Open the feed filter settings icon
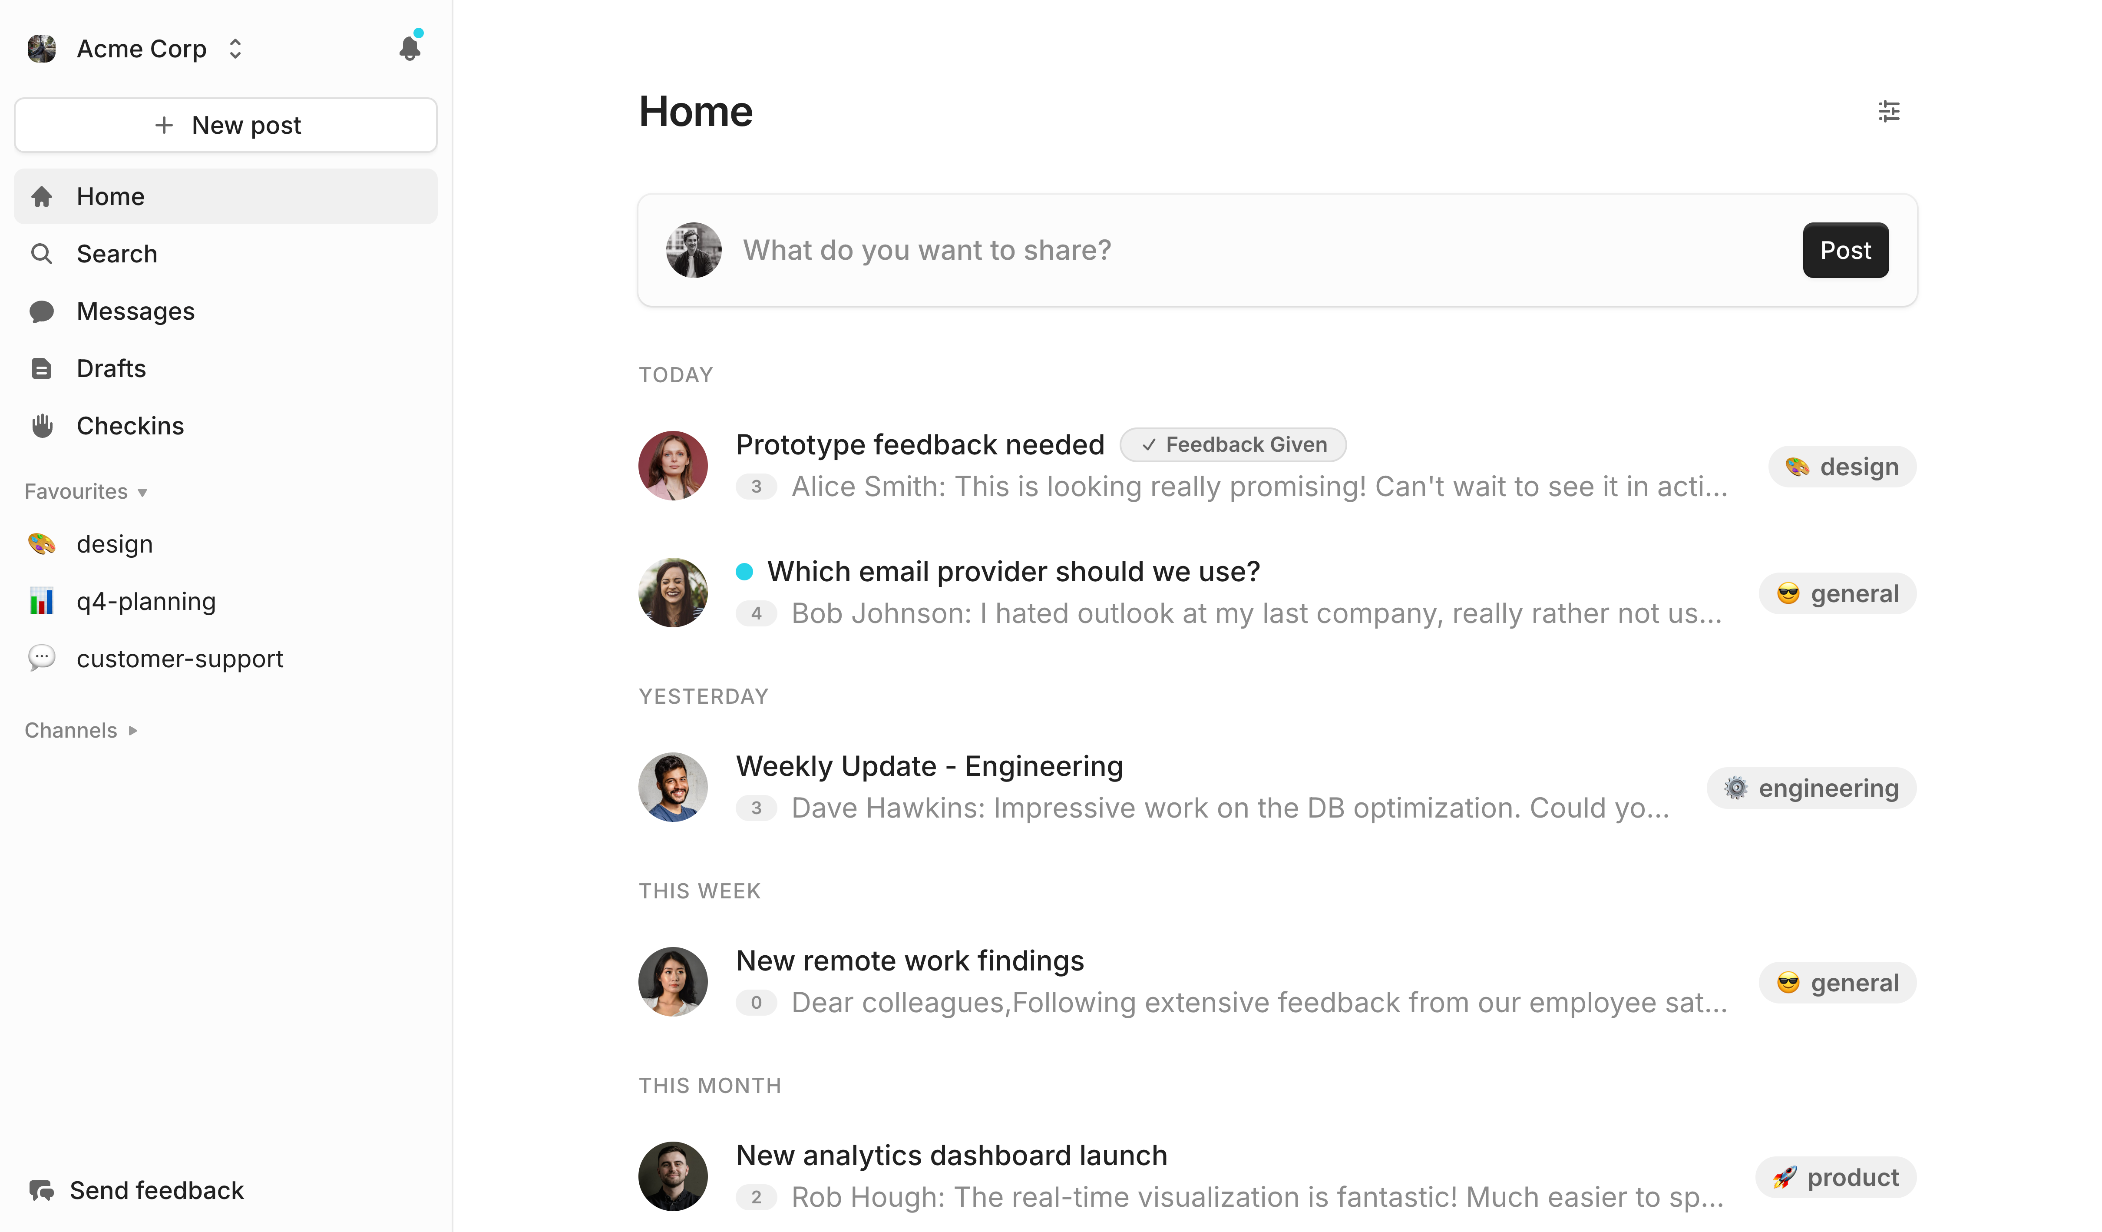The image size is (2102, 1232). click(1888, 111)
